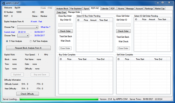175x103 pixels.
Task: Click Time Start header in Buy Order Complete
Action: [82, 59]
